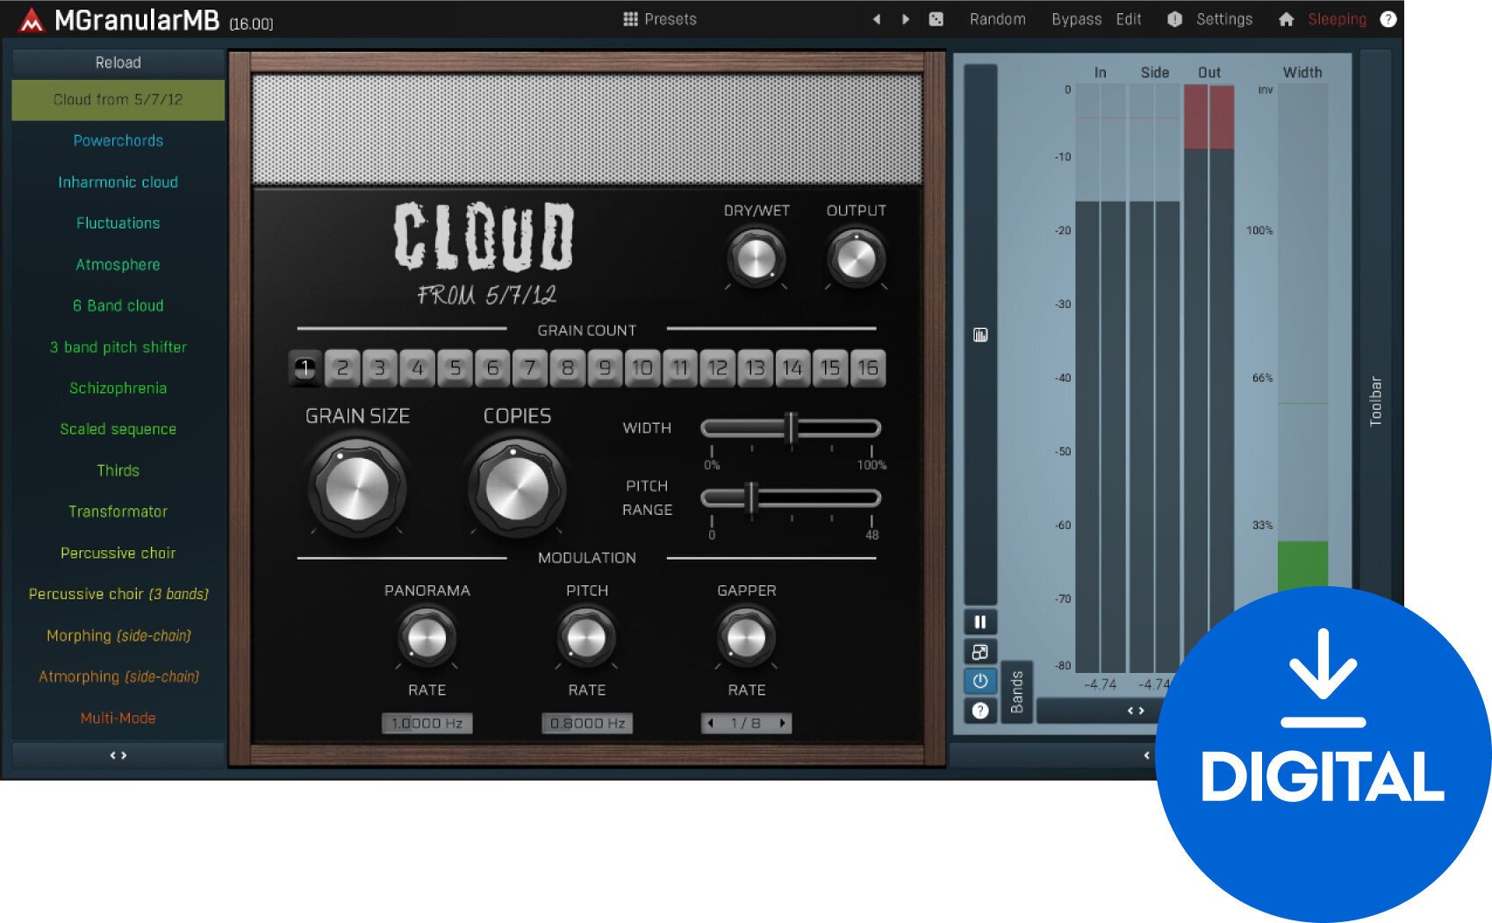Click the help question mark in title bar
This screenshot has width=1492, height=923.
pyautogui.click(x=1388, y=19)
